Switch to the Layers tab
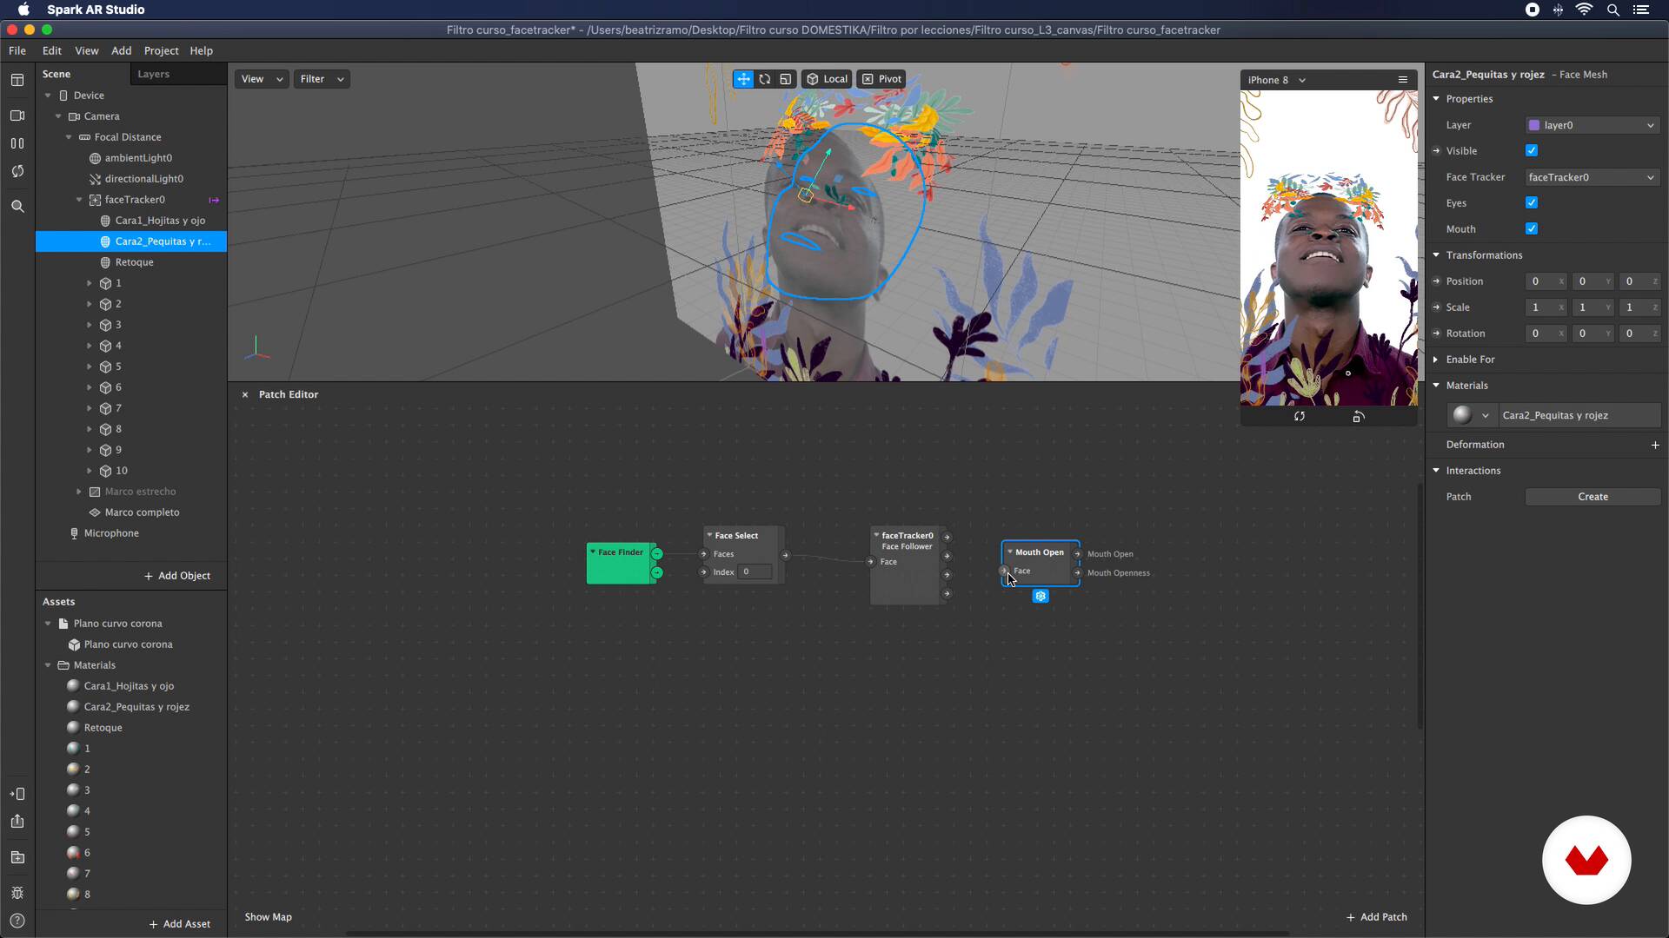Viewport: 1669px width, 938px height. (154, 75)
